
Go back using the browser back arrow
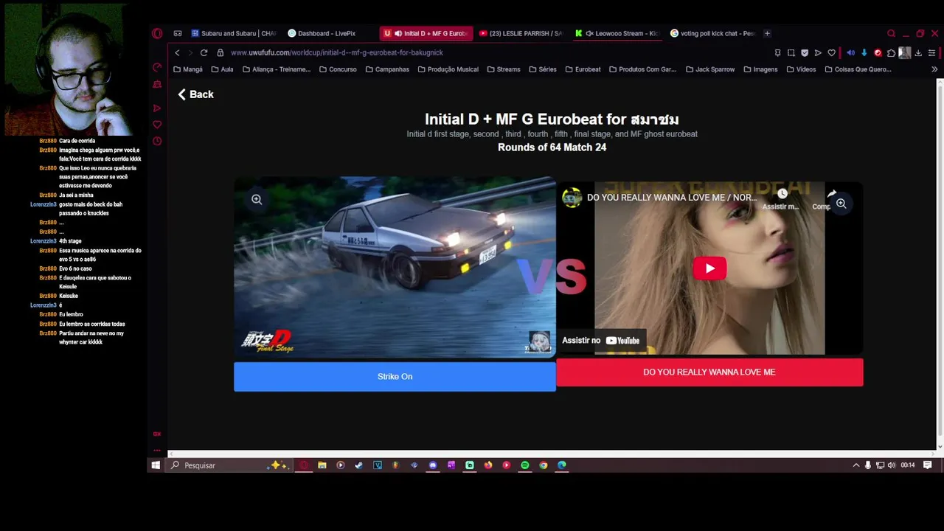click(x=177, y=52)
